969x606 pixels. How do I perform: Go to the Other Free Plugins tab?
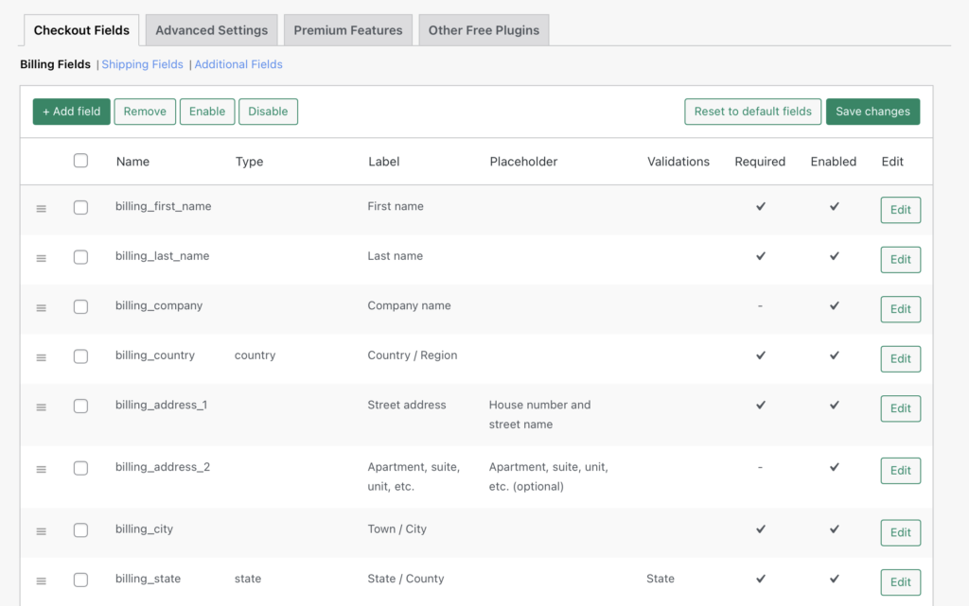pos(484,30)
